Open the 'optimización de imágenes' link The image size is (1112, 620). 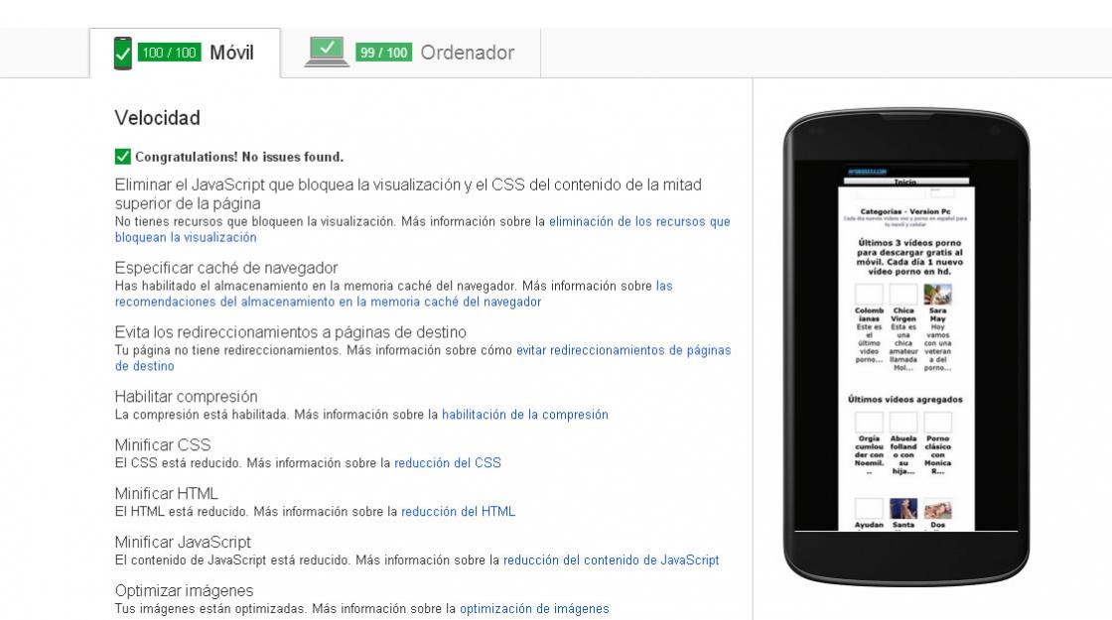(533, 609)
